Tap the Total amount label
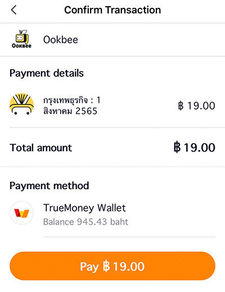Viewport: 225px width, 292px height. point(40,148)
